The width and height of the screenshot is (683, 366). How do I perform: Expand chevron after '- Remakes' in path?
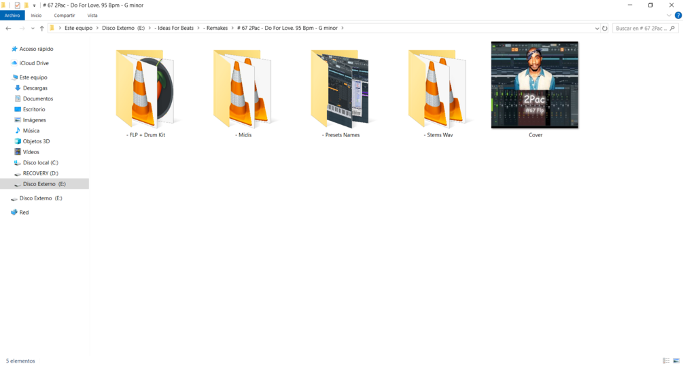click(x=232, y=28)
